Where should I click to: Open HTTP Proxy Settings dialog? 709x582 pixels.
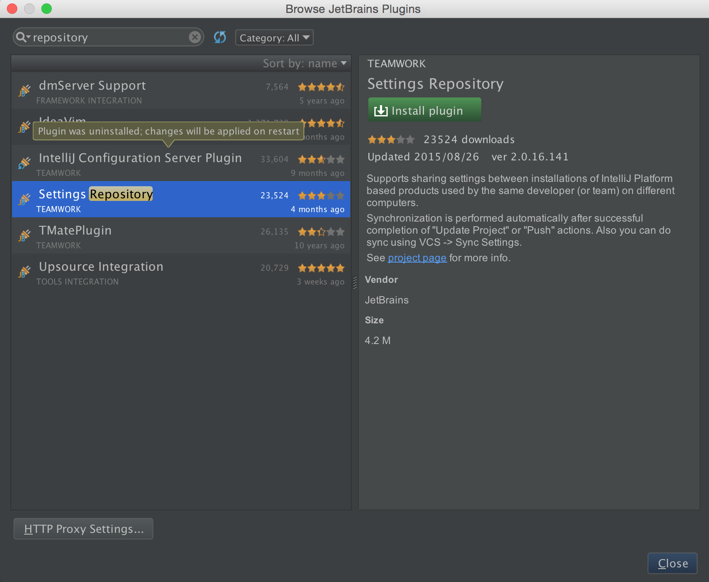pos(83,529)
